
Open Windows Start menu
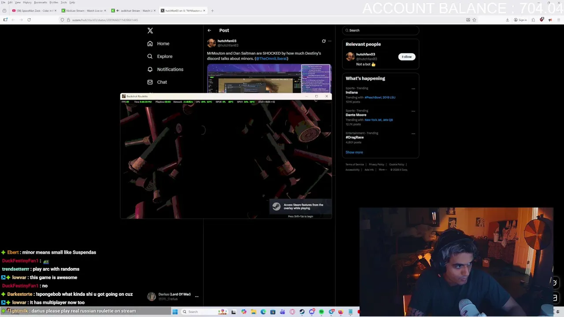pyautogui.click(x=175, y=312)
